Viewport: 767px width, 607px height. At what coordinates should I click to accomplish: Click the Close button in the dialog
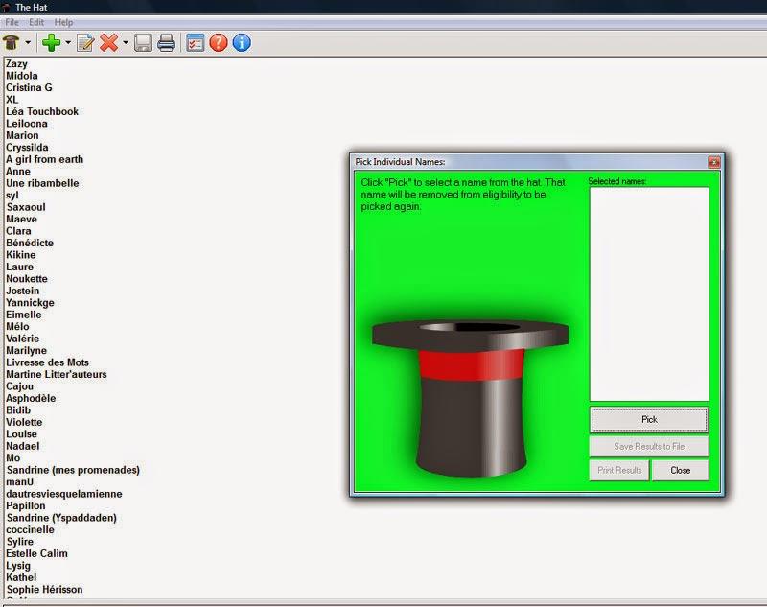tap(681, 471)
